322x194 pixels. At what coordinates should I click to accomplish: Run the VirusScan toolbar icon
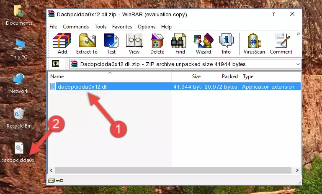click(254, 43)
